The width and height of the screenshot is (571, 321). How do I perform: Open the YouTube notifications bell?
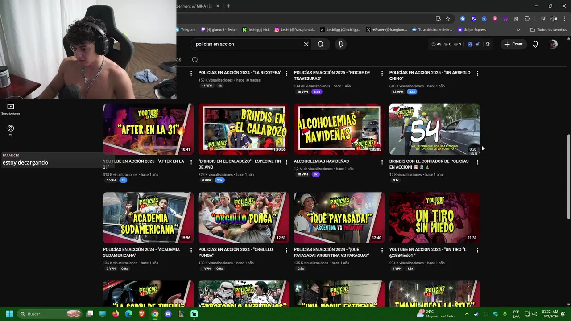(535, 44)
